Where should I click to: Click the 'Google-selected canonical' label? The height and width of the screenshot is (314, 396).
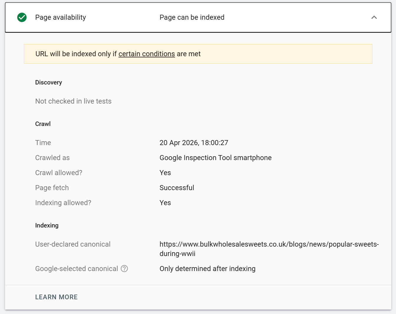(x=76, y=269)
